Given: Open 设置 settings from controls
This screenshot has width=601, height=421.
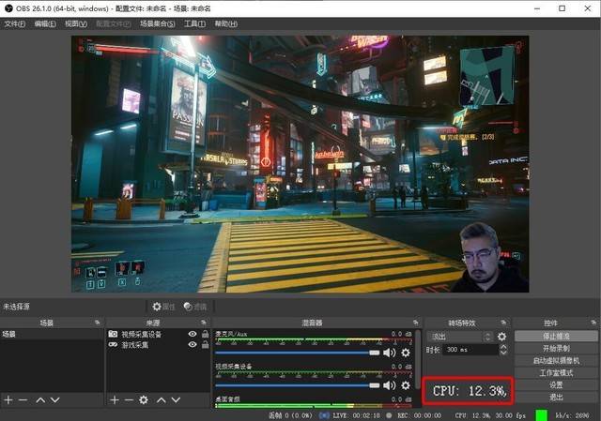Looking at the screenshot, I should [x=556, y=385].
